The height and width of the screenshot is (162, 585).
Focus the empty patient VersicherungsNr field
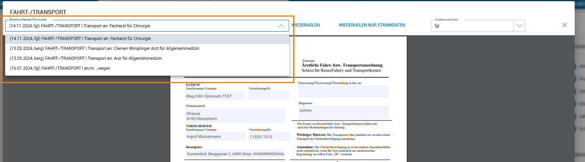point(268,96)
